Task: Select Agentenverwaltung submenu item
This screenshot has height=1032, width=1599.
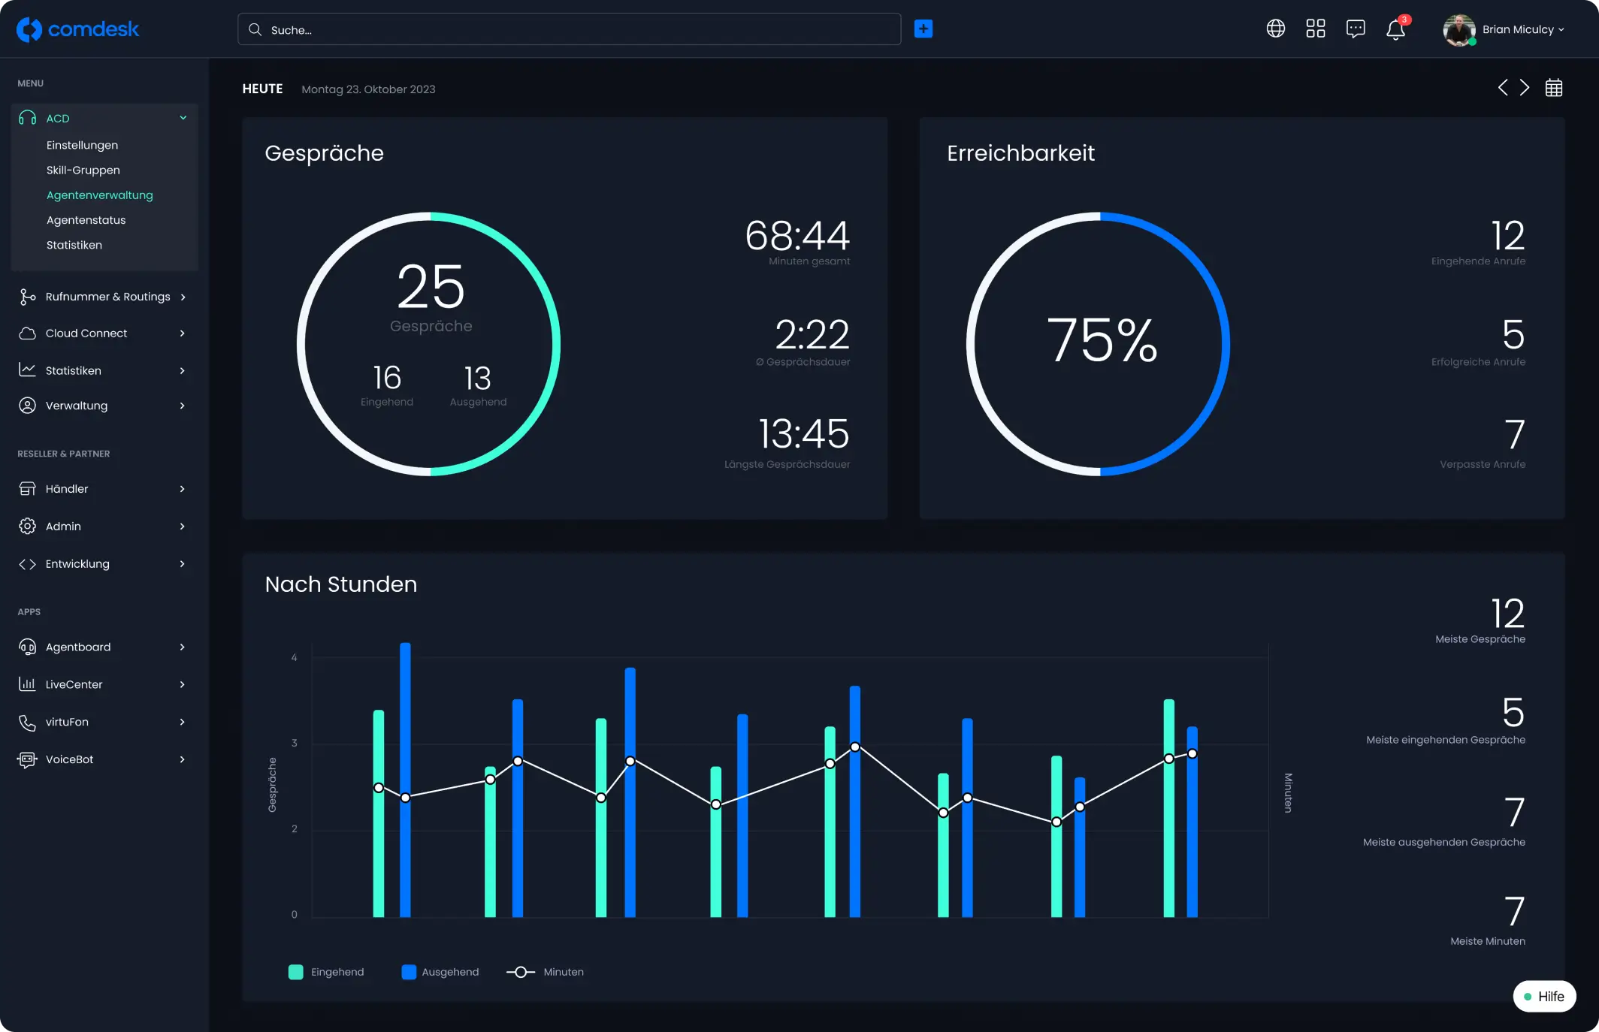Action: click(x=100, y=195)
